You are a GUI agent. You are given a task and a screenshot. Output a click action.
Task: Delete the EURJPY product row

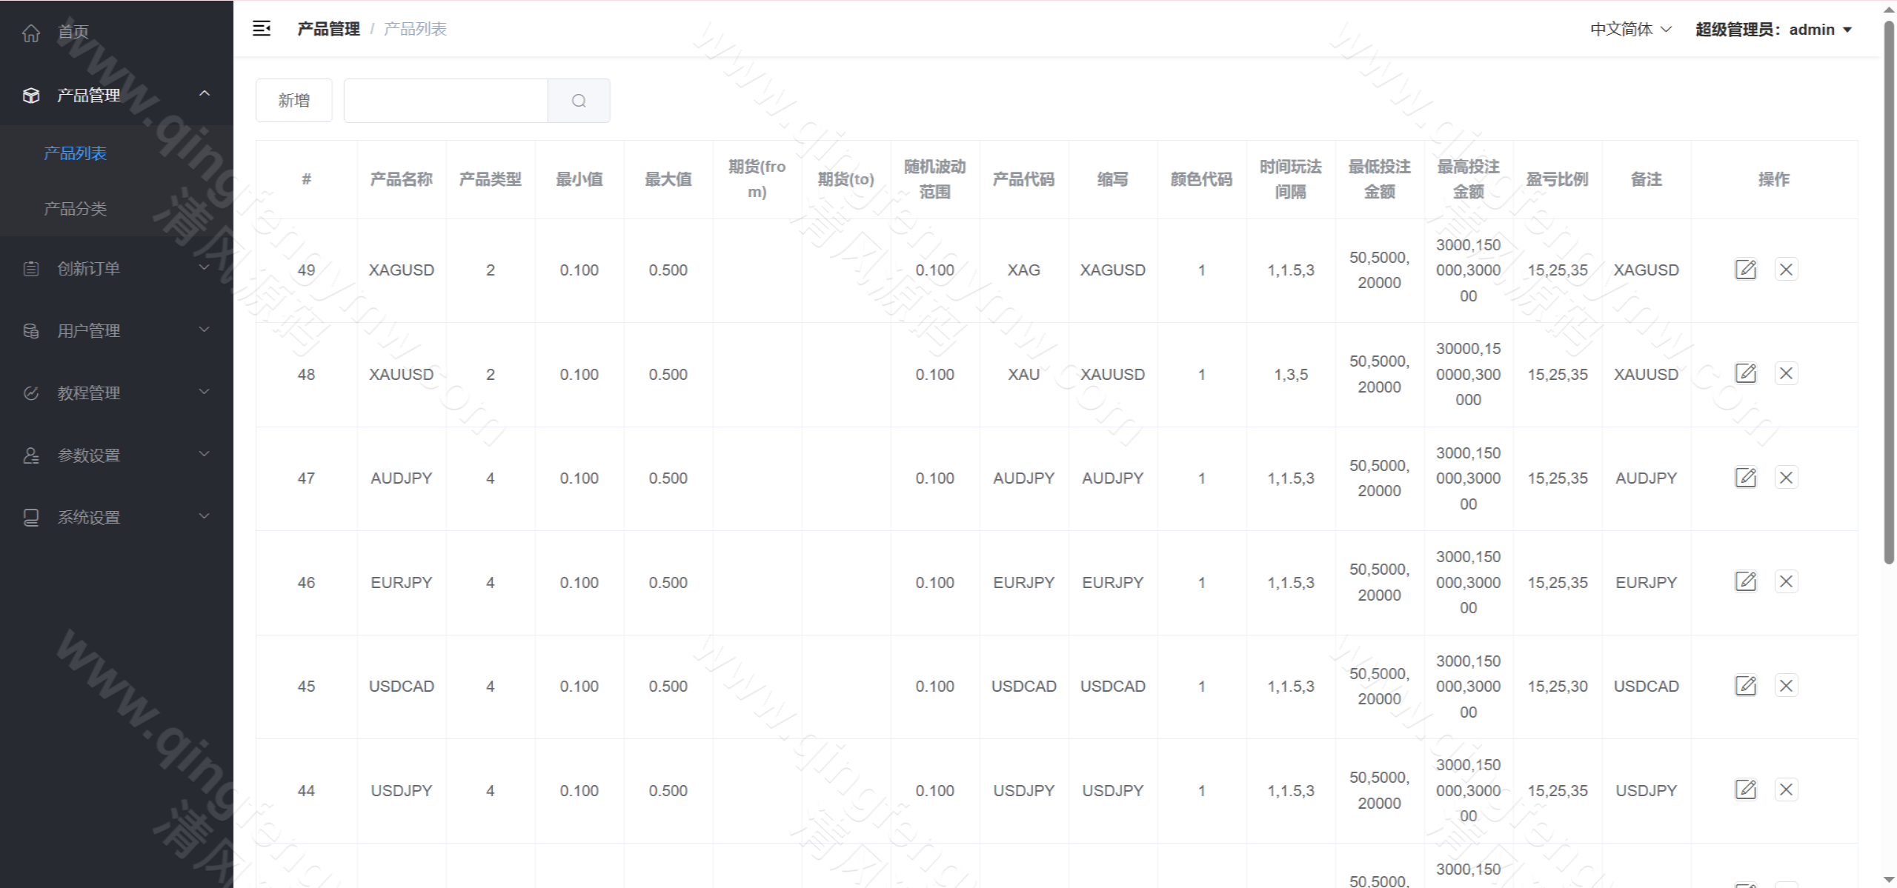point(1786,581)
